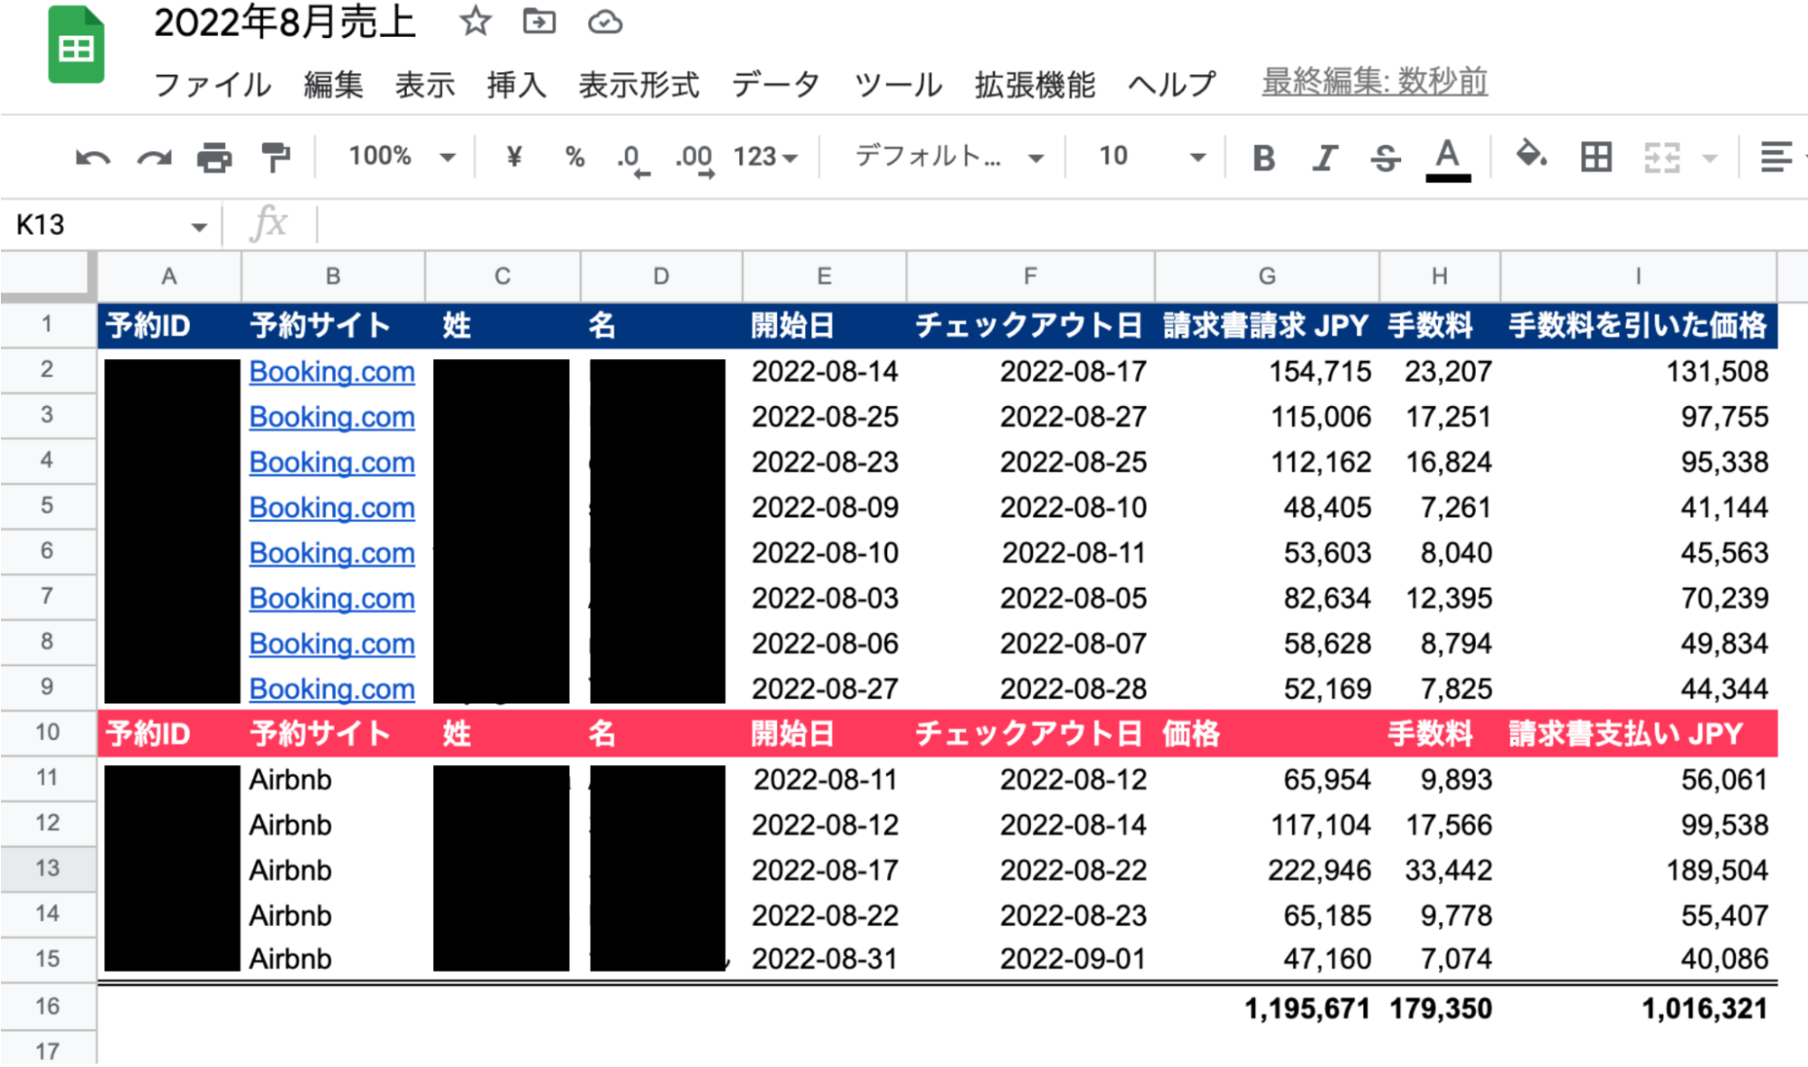The image size is (1808, 1067).
Task: Click the redo arrow icon
Action: (x=154, y=158)
